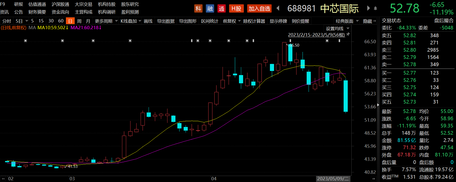
Task: Click the 导出数据 button
Action: click(166, 21)
